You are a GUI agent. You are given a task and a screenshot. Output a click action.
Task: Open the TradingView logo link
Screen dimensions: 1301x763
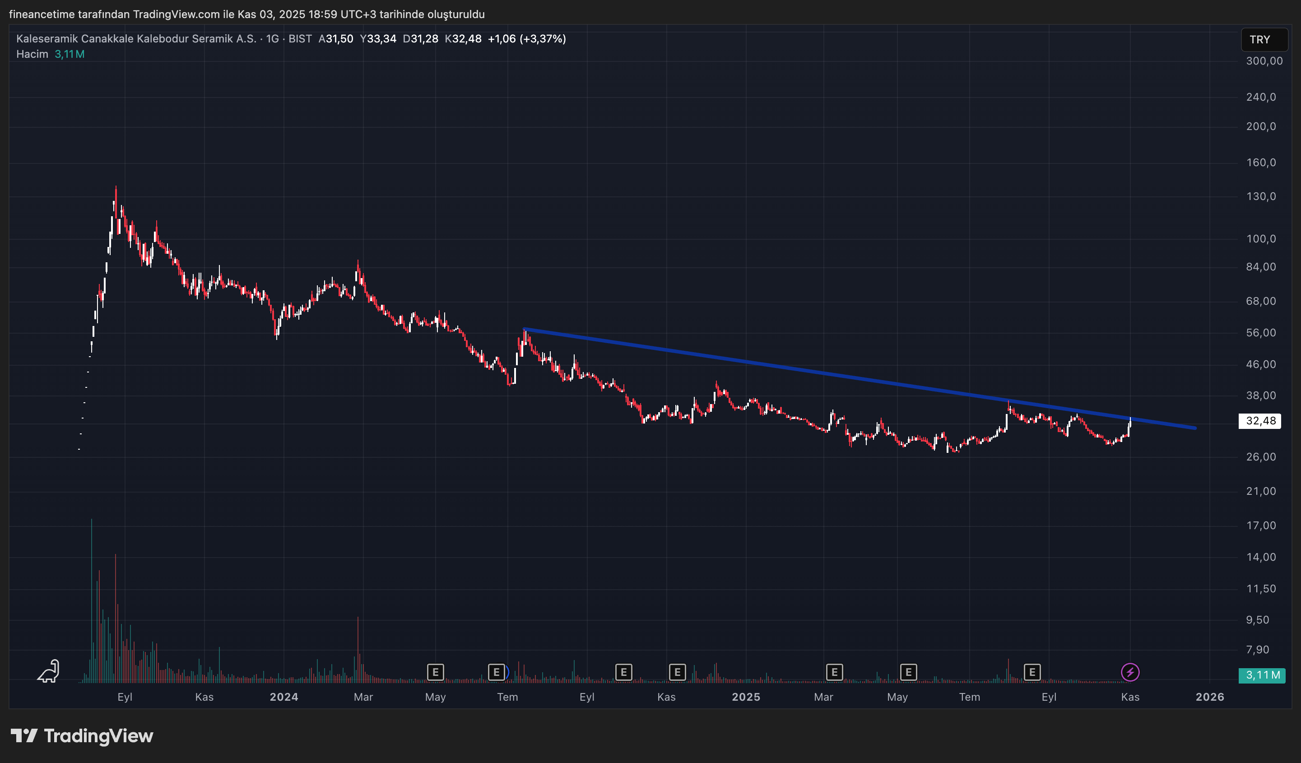[82, 735]
